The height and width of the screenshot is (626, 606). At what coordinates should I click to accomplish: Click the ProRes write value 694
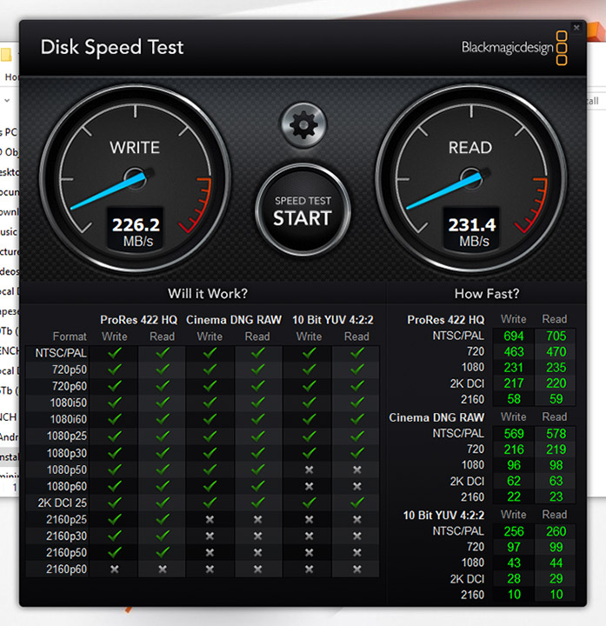[x=513, y=336]
